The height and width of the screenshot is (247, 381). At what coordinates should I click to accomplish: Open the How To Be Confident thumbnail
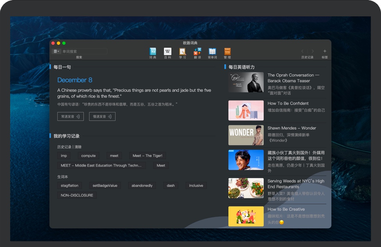(246, 110)
